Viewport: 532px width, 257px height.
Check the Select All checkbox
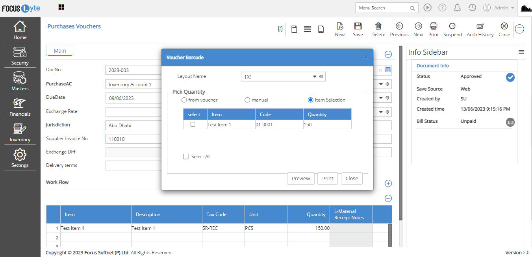point(186,157)
